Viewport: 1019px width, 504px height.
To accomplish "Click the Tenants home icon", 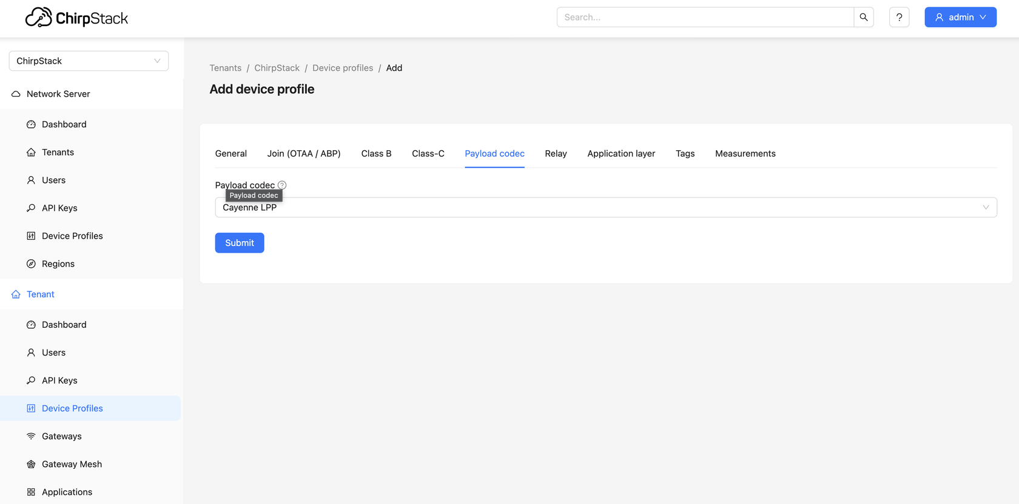I will [31, 152].
